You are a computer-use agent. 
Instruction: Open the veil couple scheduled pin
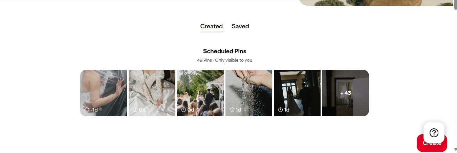[104, 93]
